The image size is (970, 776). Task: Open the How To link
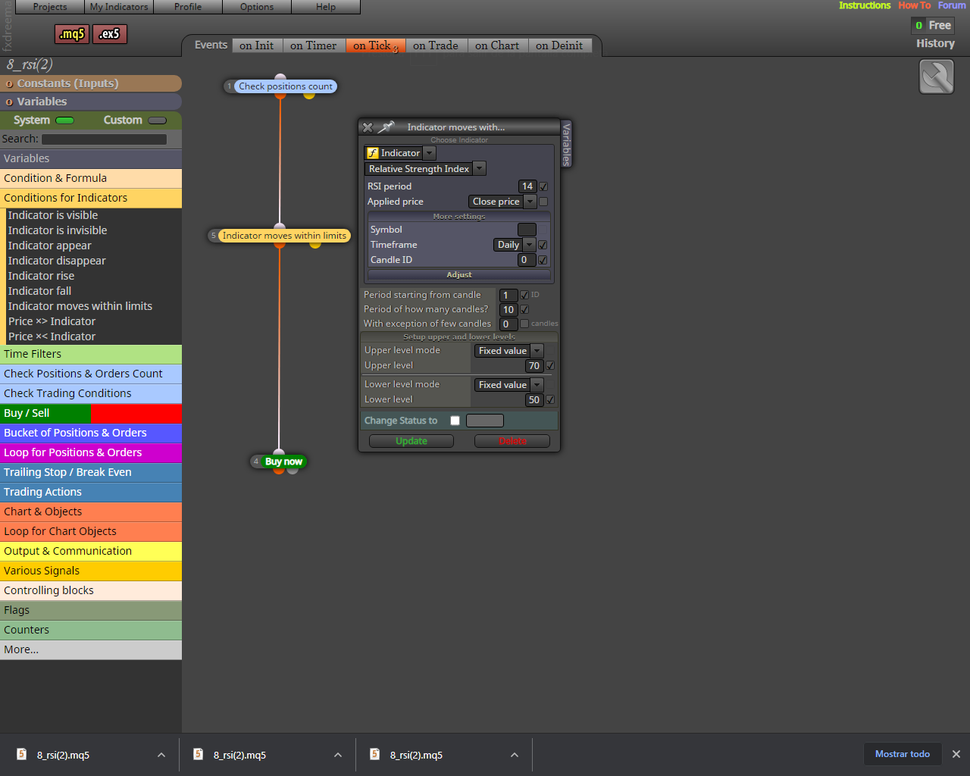pos(915,5)
